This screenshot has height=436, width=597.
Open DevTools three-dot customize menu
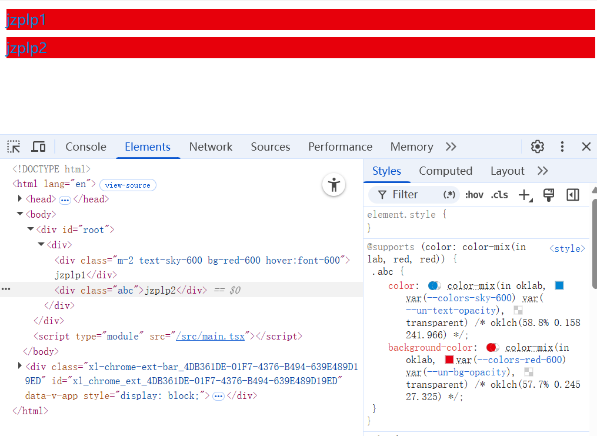562,147
